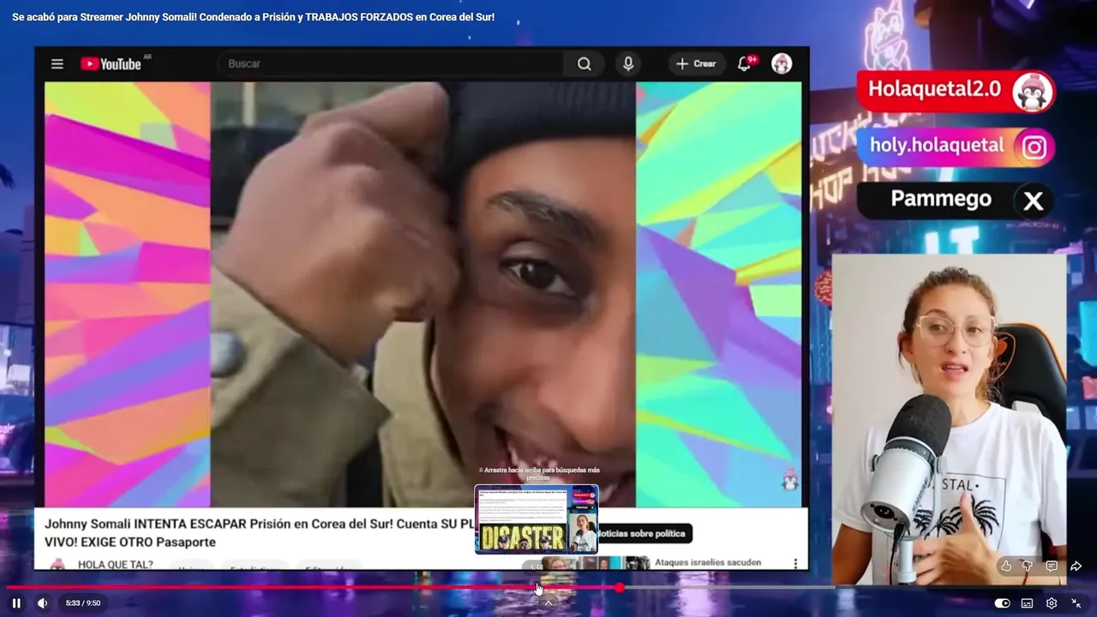Click the small penguin watermark on the embedded video
This screenshot has height=617, width=1097.
click(789, 480)
